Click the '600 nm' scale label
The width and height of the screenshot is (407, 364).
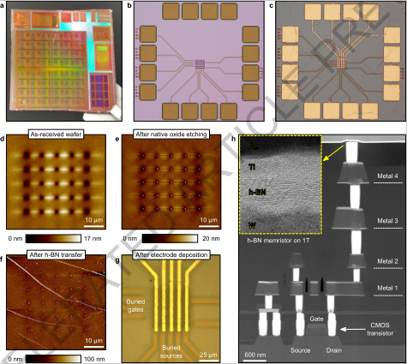pyautogui.click(x=254, y=355)
